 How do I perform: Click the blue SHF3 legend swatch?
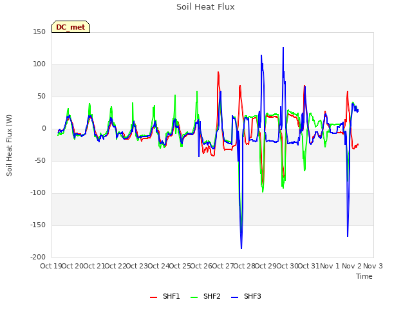234,297
